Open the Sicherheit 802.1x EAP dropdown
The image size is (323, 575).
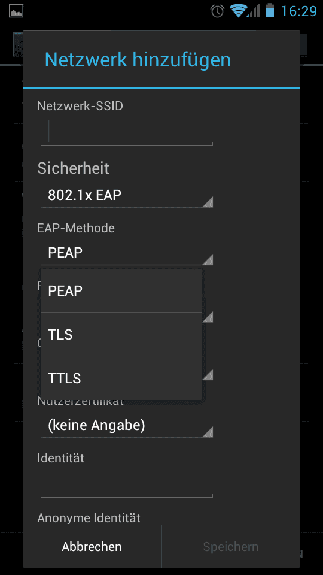[x=126, y=195]
